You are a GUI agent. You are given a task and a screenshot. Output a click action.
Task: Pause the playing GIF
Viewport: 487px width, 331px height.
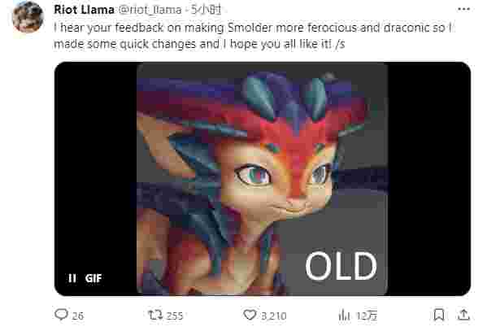click(72, 278)
